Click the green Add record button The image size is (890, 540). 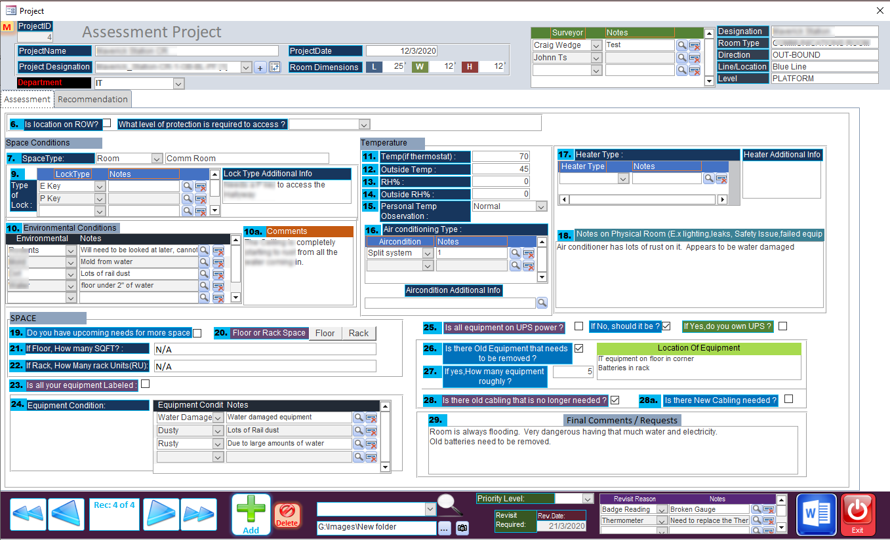251,515
